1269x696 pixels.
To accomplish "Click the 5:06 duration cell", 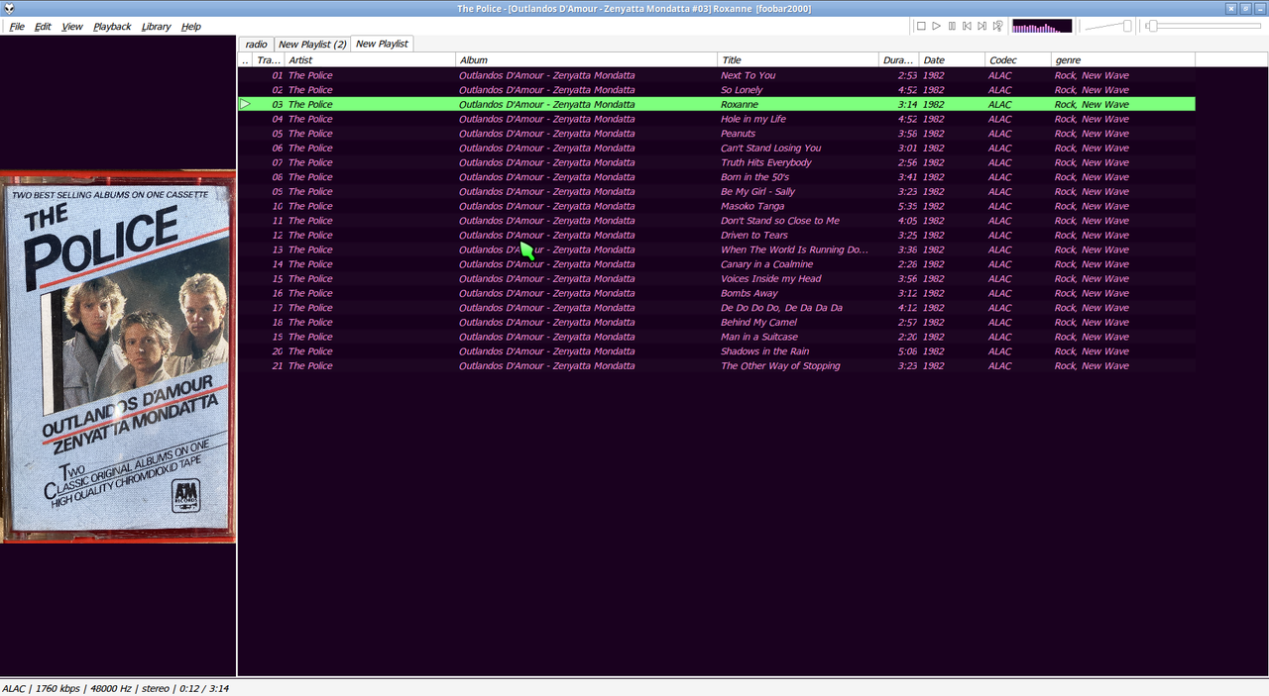I will click(906, 351).
